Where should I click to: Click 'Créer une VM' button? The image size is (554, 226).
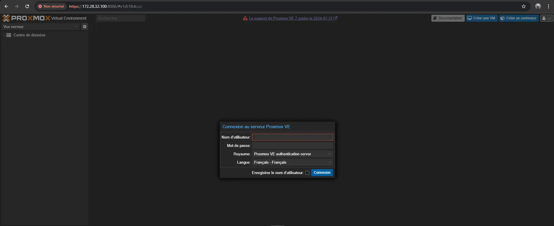click(x=481, y=18)
